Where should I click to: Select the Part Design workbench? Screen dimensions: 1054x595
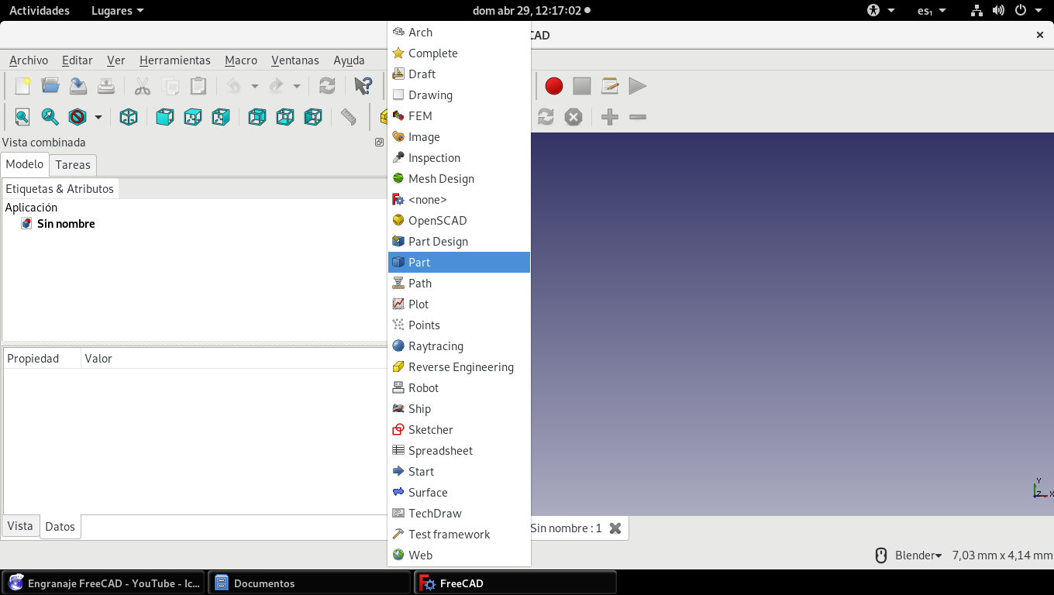click(x=459, y=241)
